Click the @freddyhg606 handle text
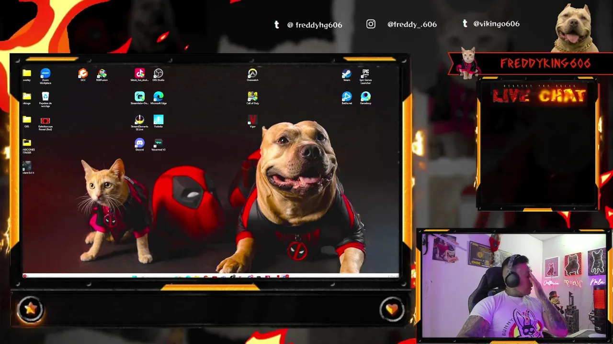Viewport: 613px width, 344px height. [315, 25]
